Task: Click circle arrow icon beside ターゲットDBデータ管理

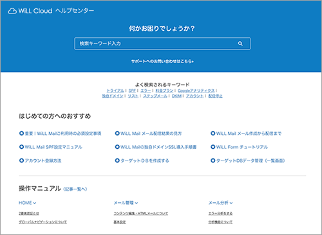Action: pyautogui.click(x=213, y=161)
